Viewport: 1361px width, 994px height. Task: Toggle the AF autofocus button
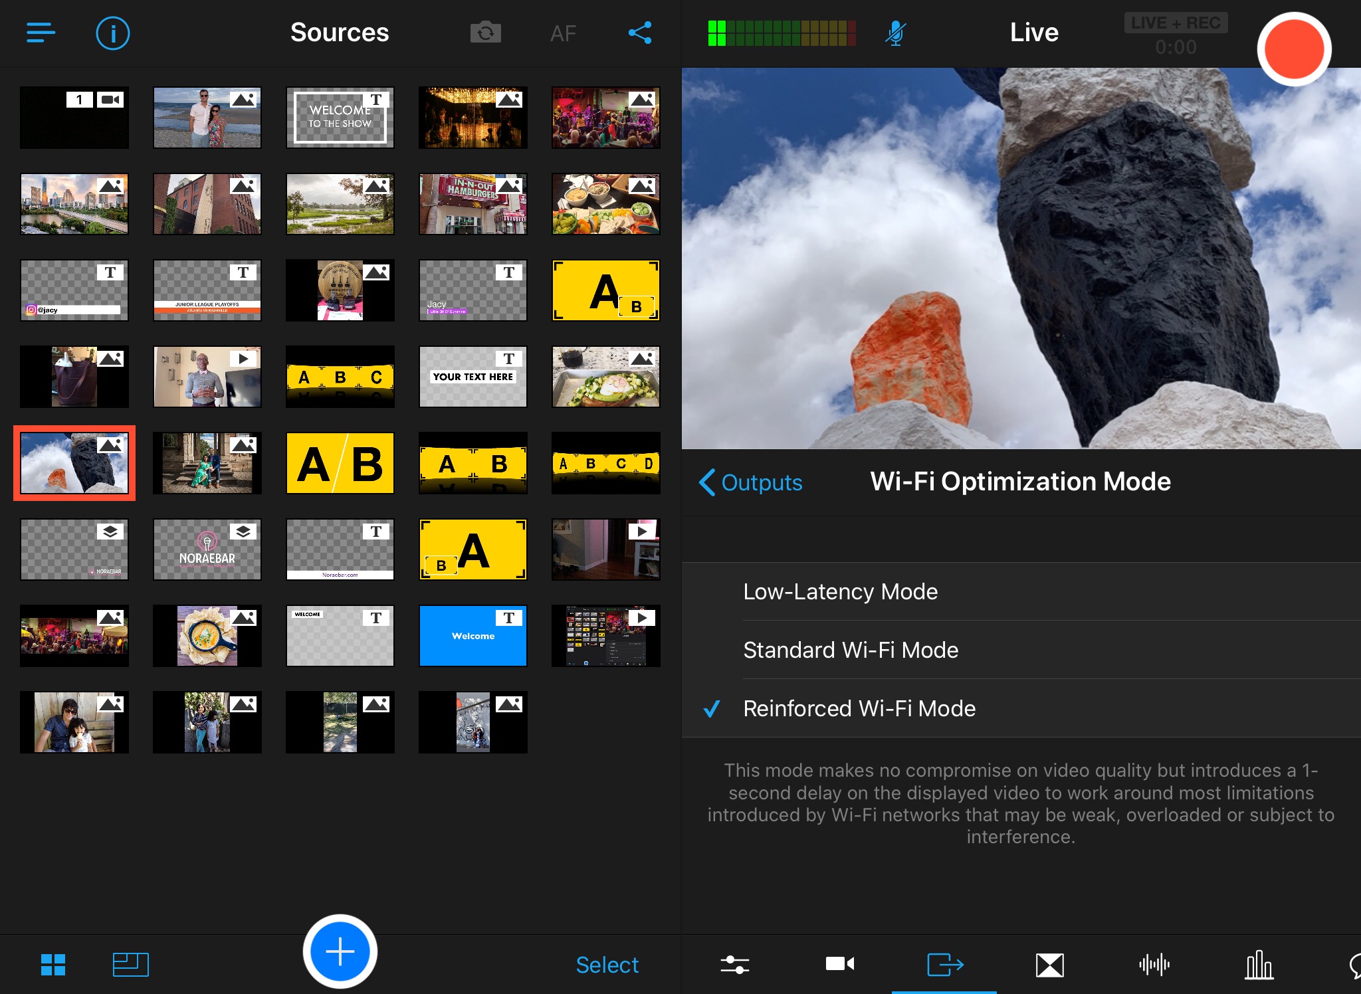point(563,33)
